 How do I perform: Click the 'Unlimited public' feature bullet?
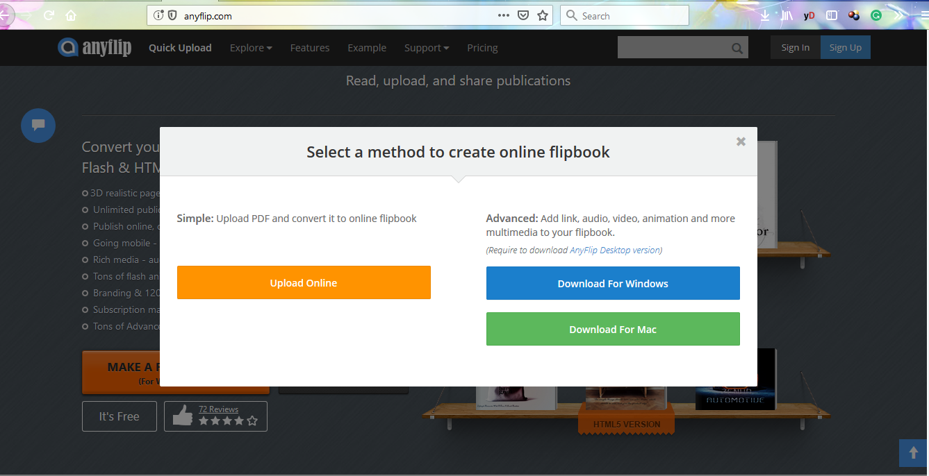(122, 210)
